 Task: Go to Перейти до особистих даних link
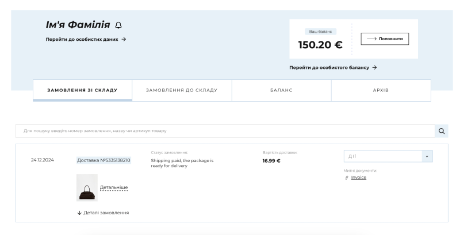coord(85,39)
